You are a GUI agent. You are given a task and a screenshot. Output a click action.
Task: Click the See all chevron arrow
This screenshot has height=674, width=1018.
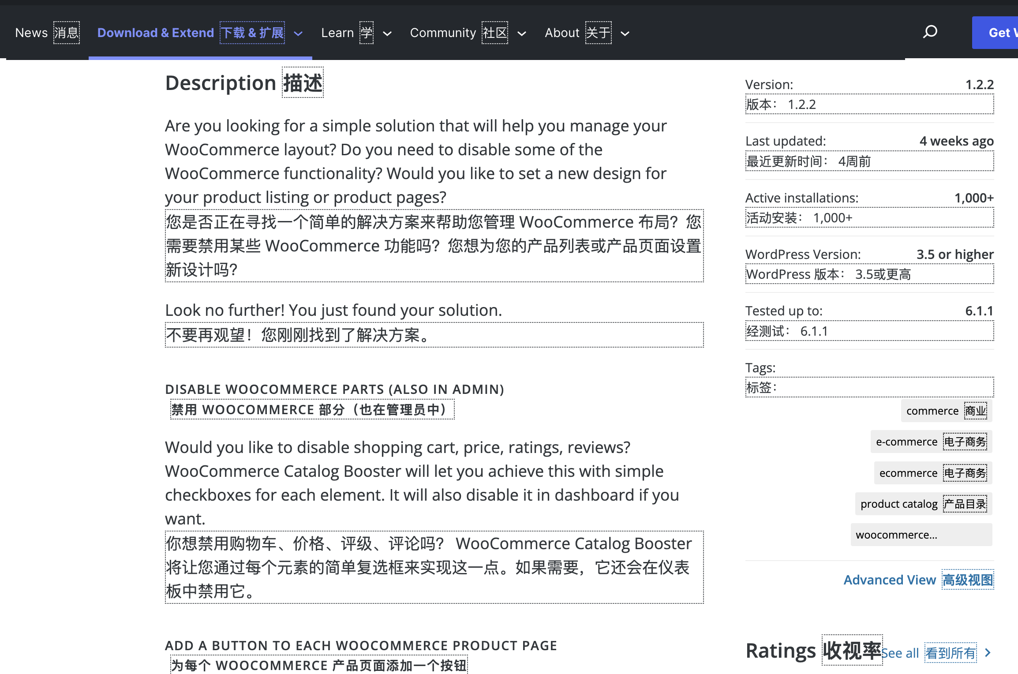[x=988, y=653]
